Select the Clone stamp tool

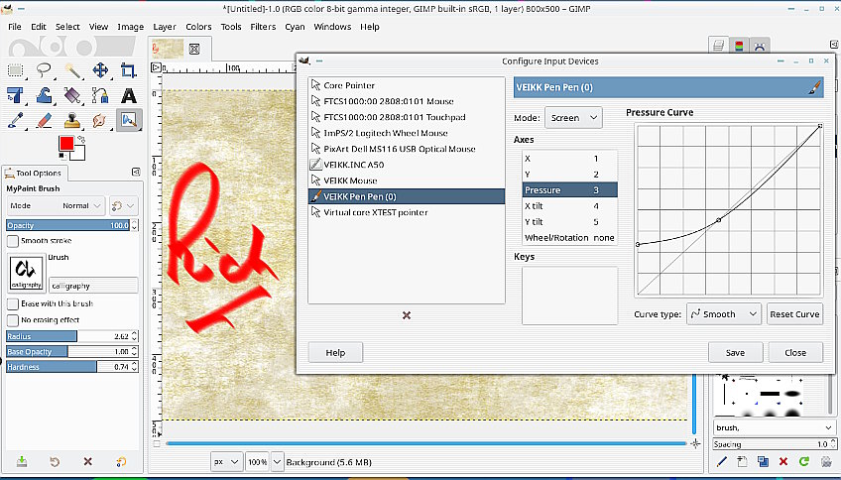pos(71,121)
